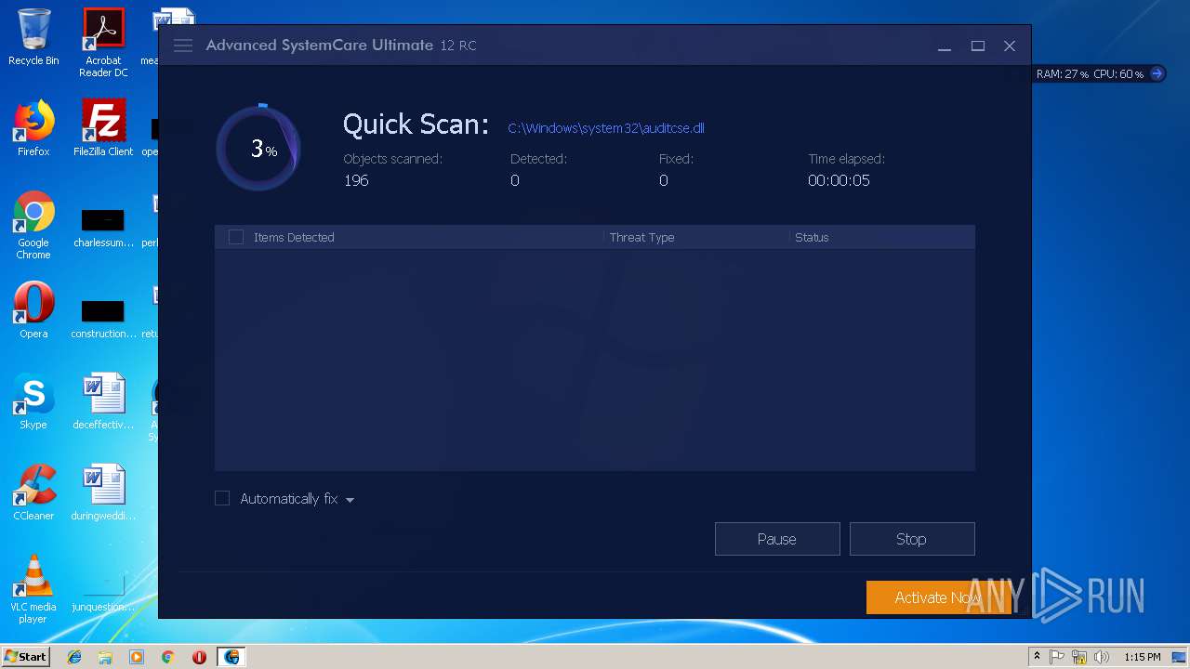Click the 3% scan progress ring
This screenshot has width=1190, height=669.
tap(258, 149)
